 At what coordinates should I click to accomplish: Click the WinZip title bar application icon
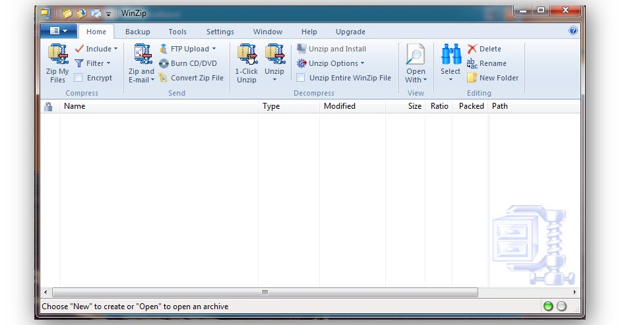[46, 13]
